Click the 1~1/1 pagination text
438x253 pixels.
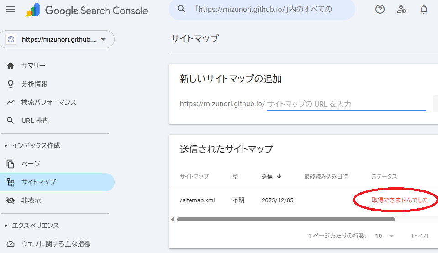420,236
